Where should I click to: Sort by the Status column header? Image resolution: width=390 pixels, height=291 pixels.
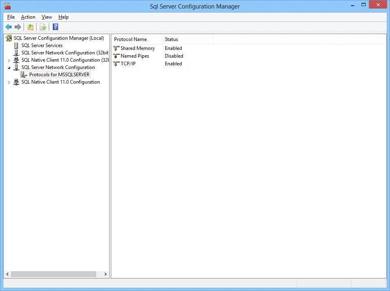188,39
